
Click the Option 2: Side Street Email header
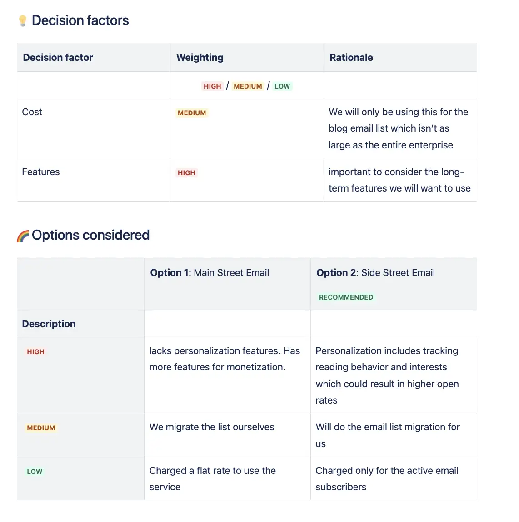tap(376, 273)
